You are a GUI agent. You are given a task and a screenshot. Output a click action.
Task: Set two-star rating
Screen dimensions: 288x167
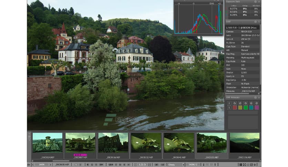240,103
